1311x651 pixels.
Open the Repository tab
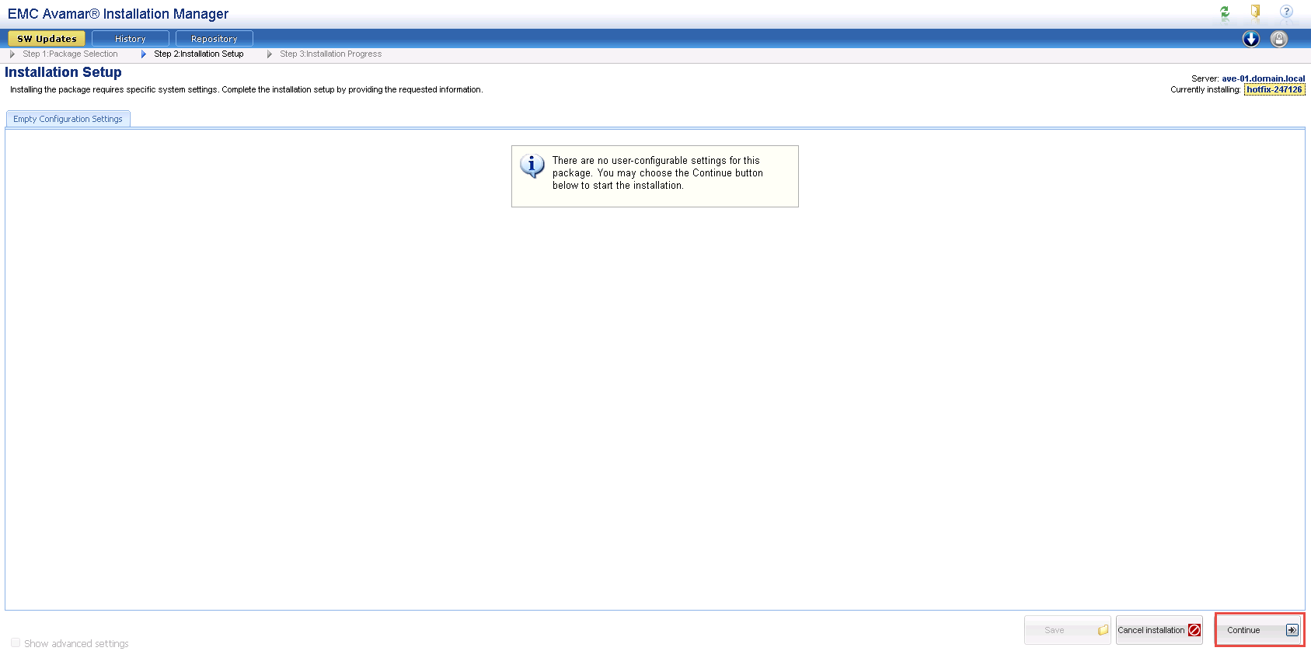[214, 39]
